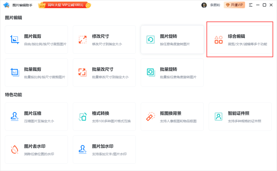Viewport: 277px width, 171px height.
Task: Click the 特色功能 section heading
Action: click(x=13, y=95)
